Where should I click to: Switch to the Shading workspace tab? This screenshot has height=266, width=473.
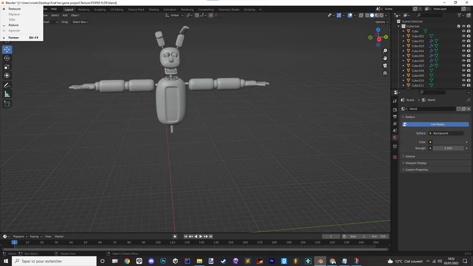point(154,9)
